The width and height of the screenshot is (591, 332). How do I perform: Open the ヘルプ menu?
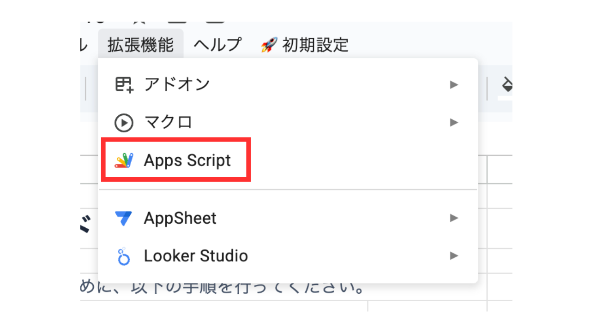[217, 45]
